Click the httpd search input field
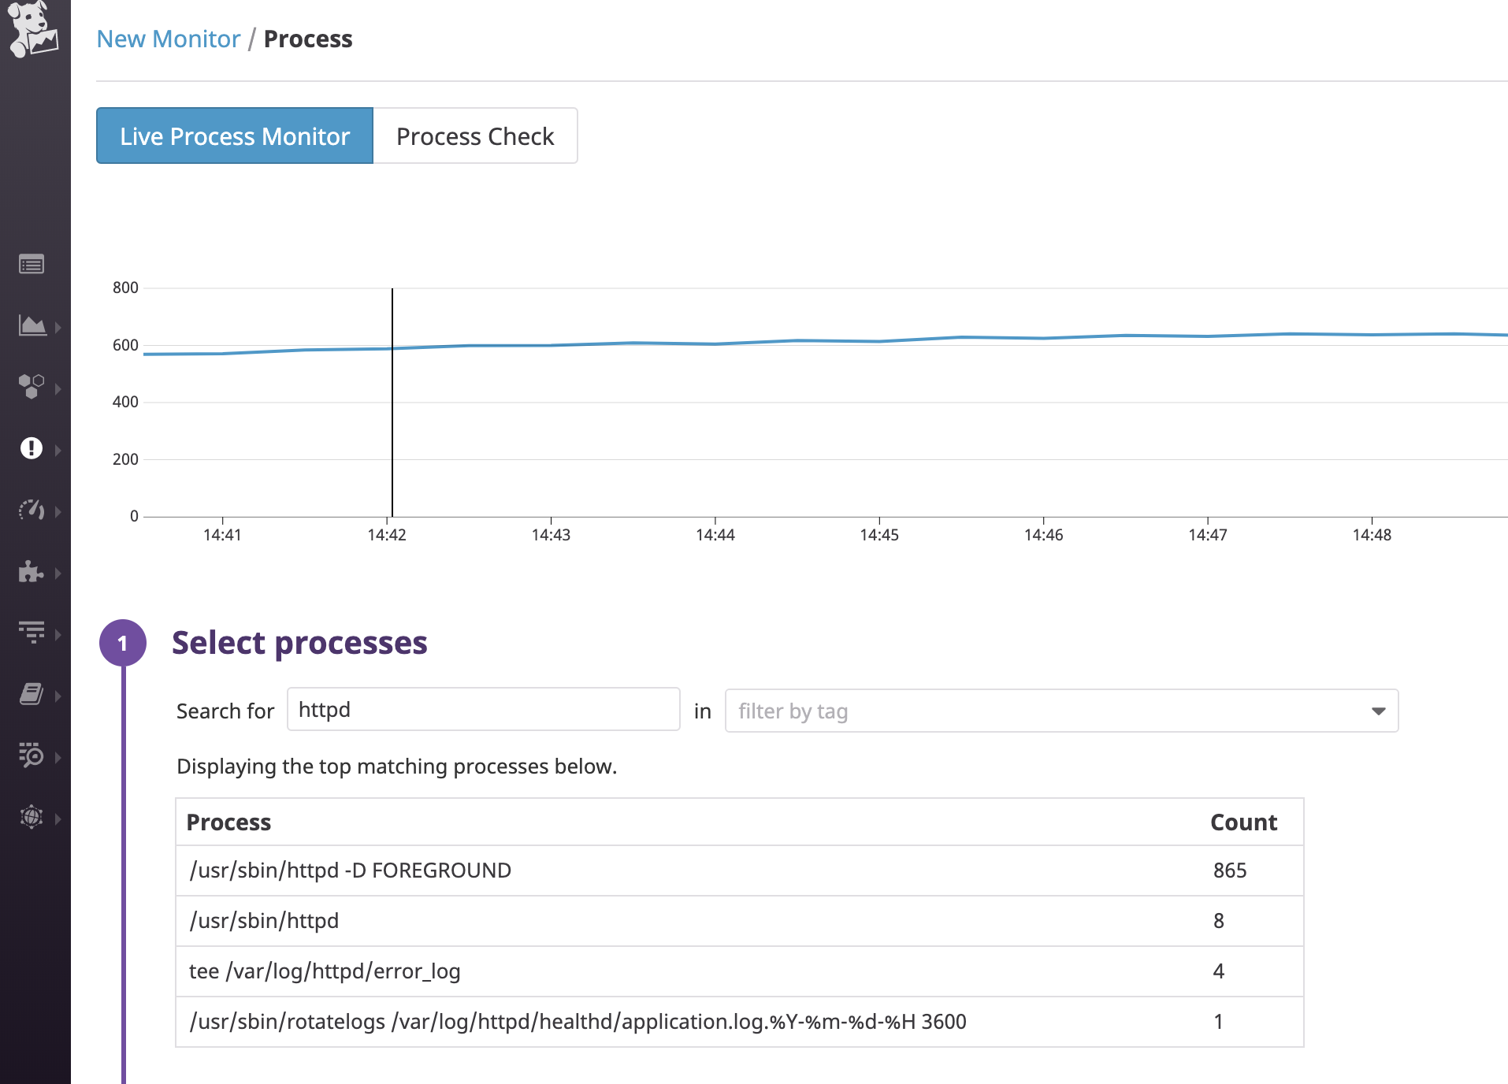 click(x=483, y=710)
